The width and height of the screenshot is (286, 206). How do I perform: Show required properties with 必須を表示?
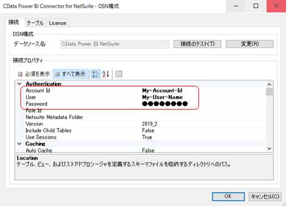pos(34,74)
